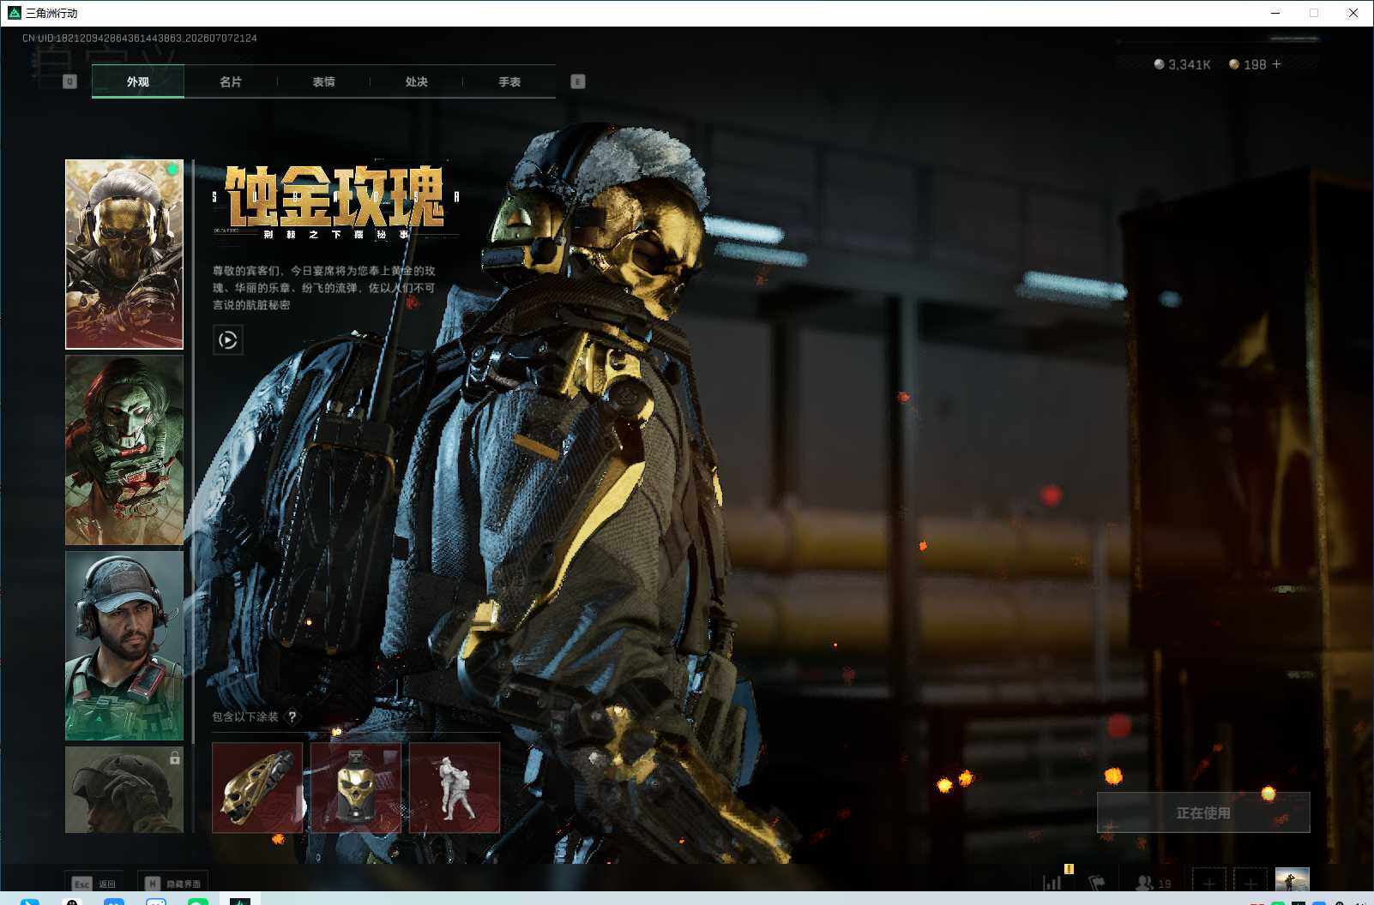The image size is (1374, 905).
Task: Add gold currency with the plus icon
Action: tap(1276, 64)
